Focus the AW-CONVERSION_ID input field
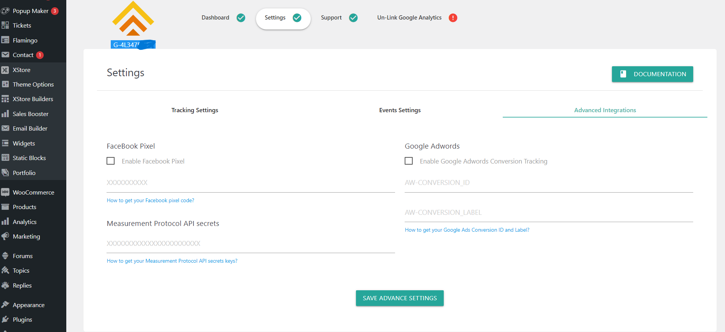This screenshot has width=725, height=332. tap(549, 183)
